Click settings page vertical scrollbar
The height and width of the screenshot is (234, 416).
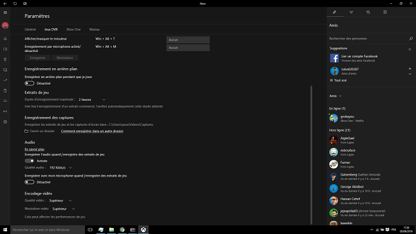pyautogui.click(x=311, y=155)
